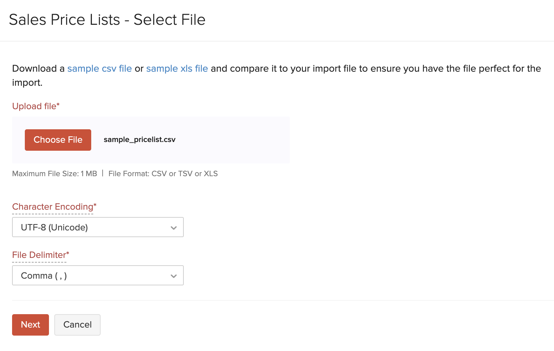Download the sample xls file
Screen dimensions: 554x351
(x=177, y=68)
